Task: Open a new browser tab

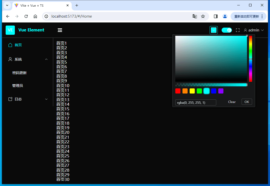Action: pos(77,6)
